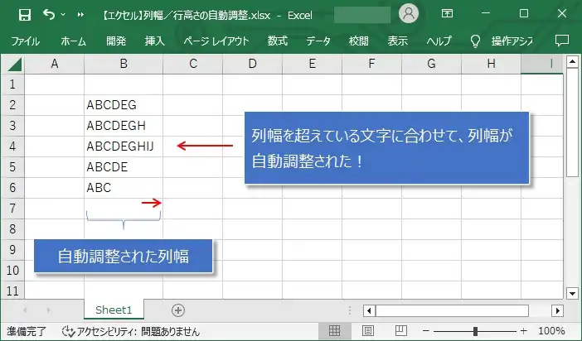This screenshot has height=341, width=582.
Task: Open the Comments speech bubble icon
Action: pos(562,41)
